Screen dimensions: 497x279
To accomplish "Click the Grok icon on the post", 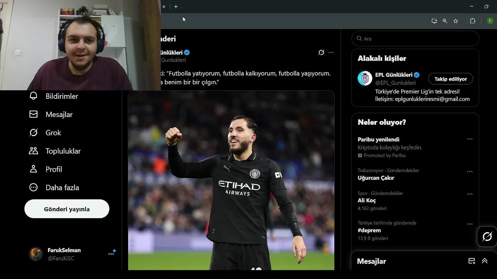I will point(321,52).
